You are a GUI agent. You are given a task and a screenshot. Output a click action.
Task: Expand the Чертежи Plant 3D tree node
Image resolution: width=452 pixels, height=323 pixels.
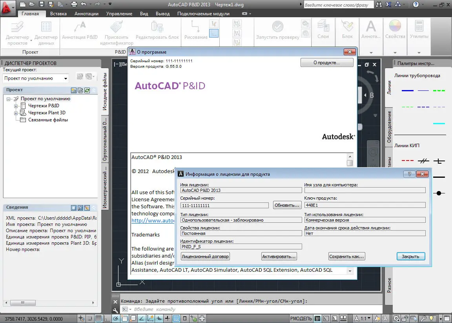click(16, 113)
